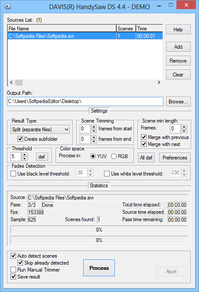Click the horizontal scrollbar thumb in sources list
This screenshot has width=199, height=292.
pyautogui.click(x=19, y=82)
